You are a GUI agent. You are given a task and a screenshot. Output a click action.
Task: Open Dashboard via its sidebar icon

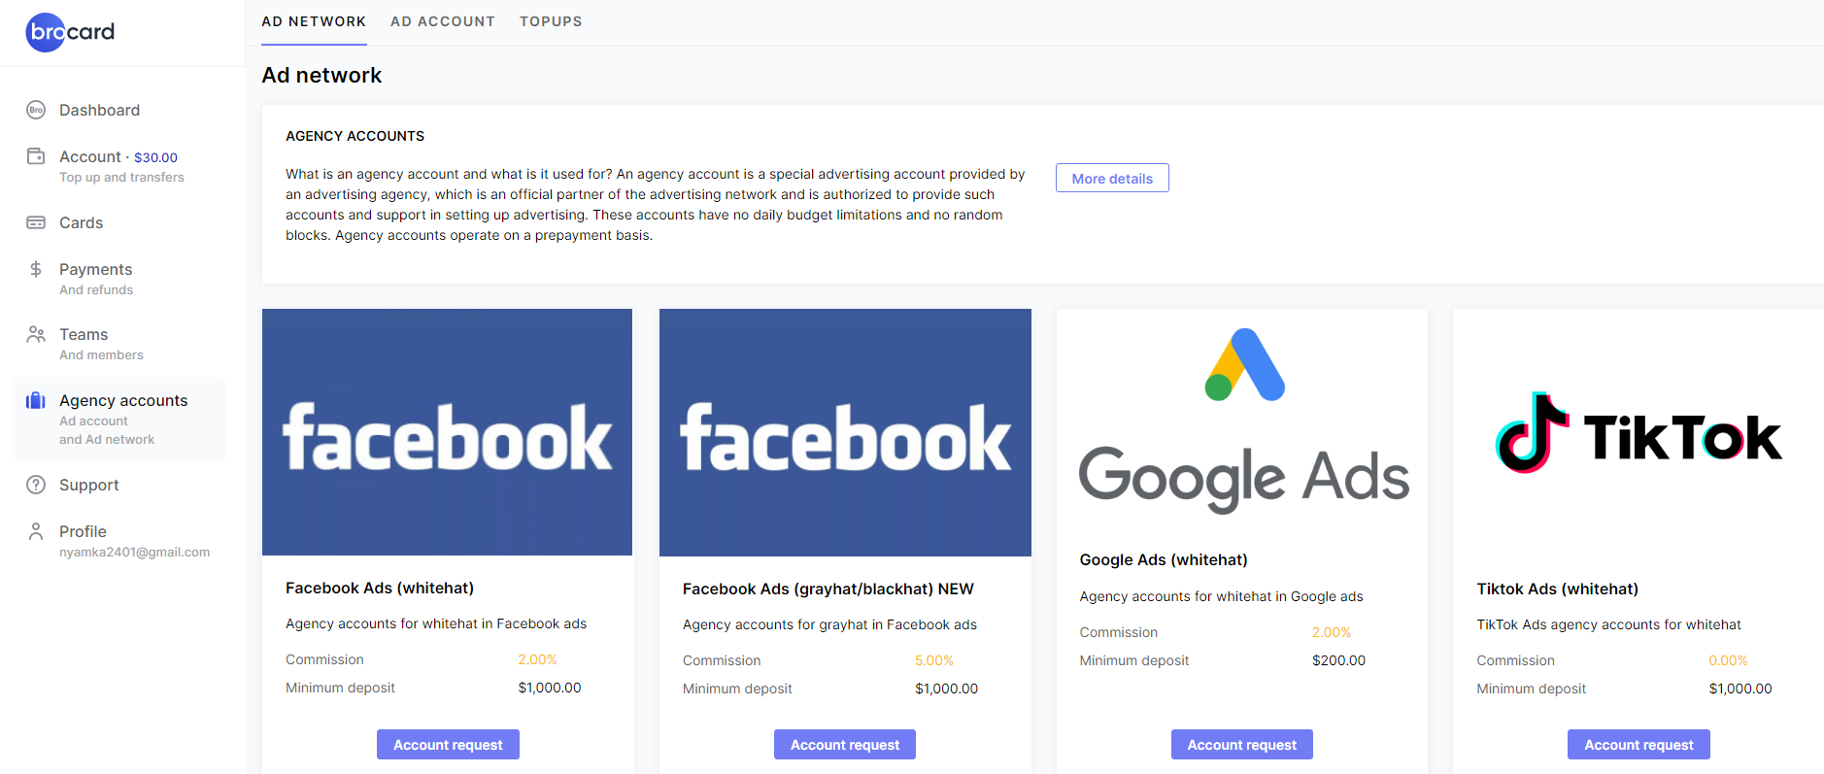pyautogui.click(x=36, y=110)
